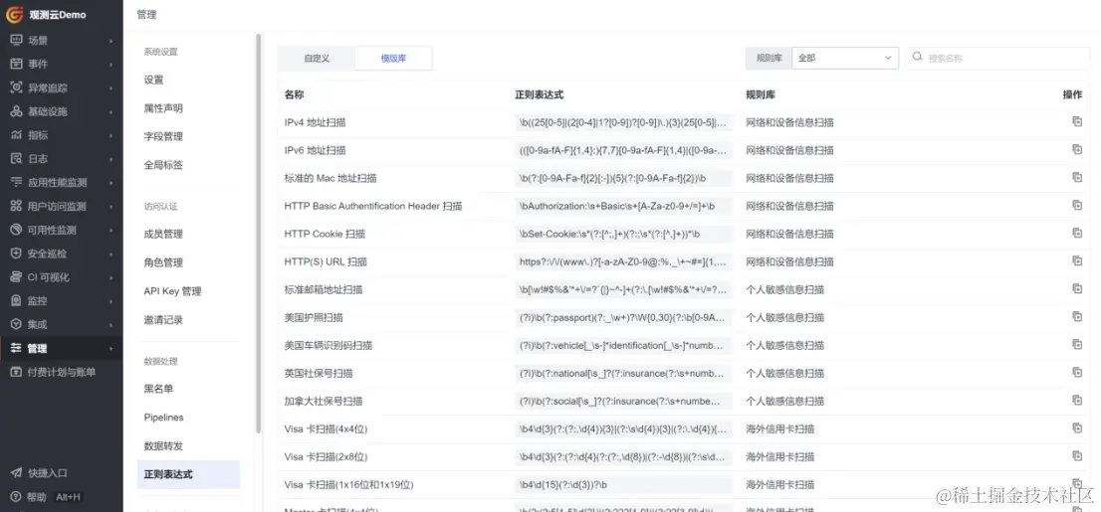Expand the 指标 submenu arrow

click(x=110, y=135)
